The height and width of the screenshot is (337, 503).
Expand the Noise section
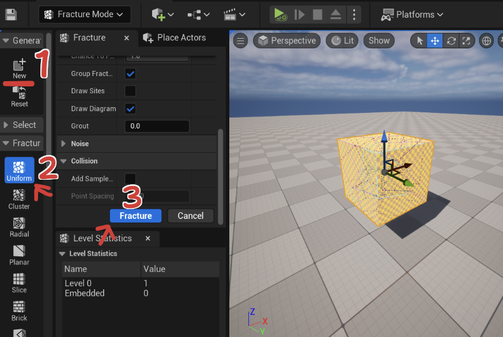(x=63, y=143)
